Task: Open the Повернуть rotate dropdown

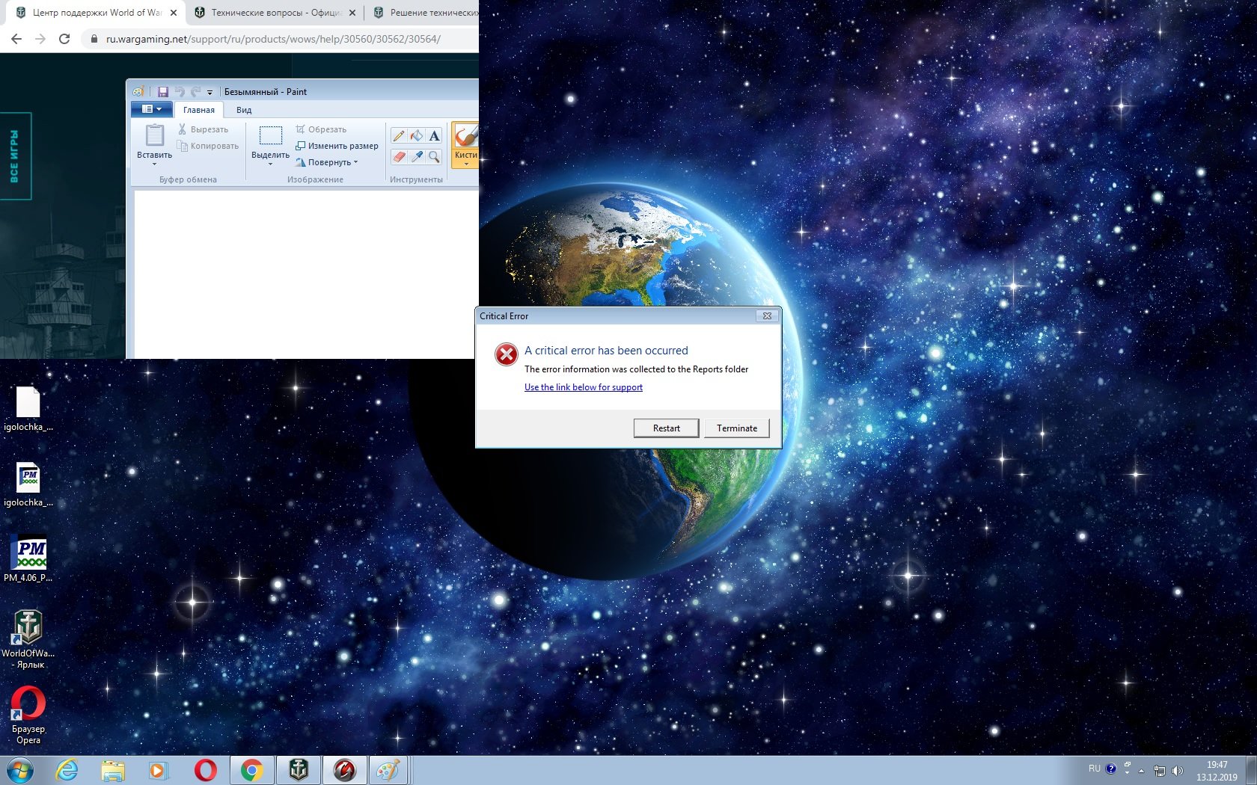Action: [x=327, y=162]
